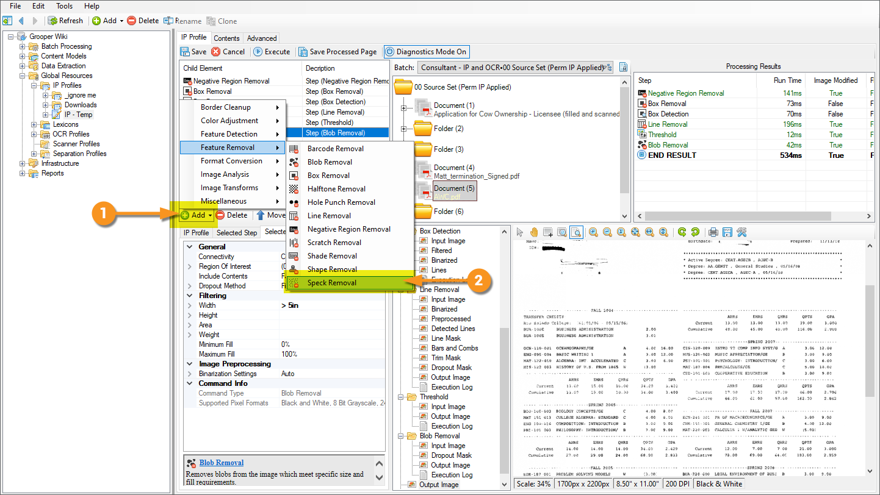Click the save image floppy disk icon
The width and height of the screenshot is (880, 495).
[x=727, y=232]
